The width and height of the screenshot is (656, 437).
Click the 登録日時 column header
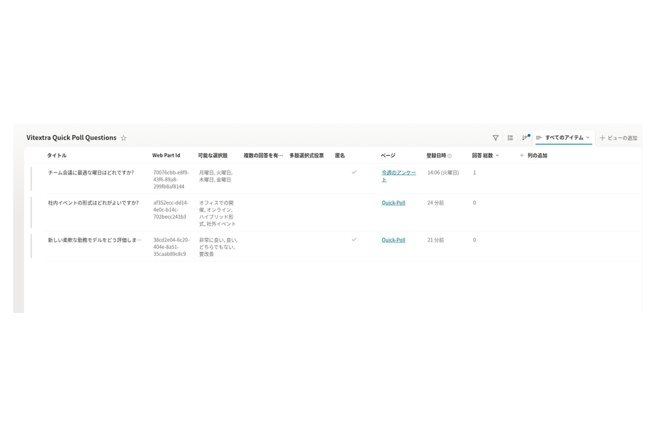[x=436, y=156]
